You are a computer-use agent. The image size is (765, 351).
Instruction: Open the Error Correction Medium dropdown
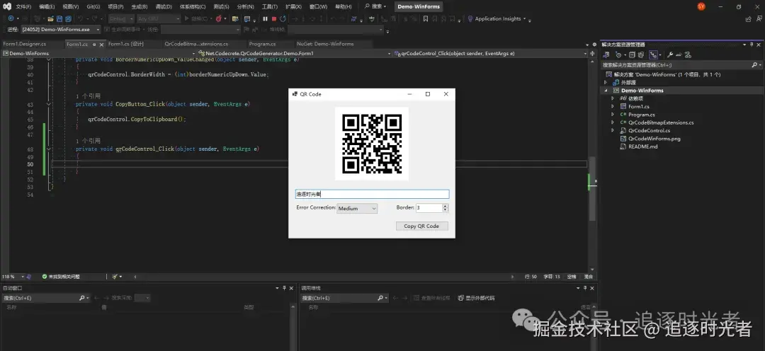(x=357, y=208)
